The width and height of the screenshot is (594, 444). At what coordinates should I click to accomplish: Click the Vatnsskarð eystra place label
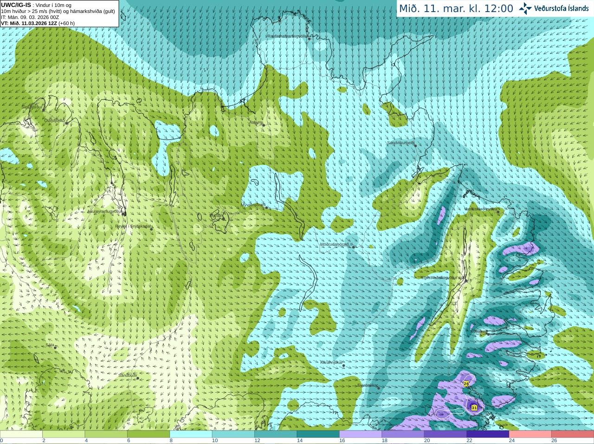(481, 209)
